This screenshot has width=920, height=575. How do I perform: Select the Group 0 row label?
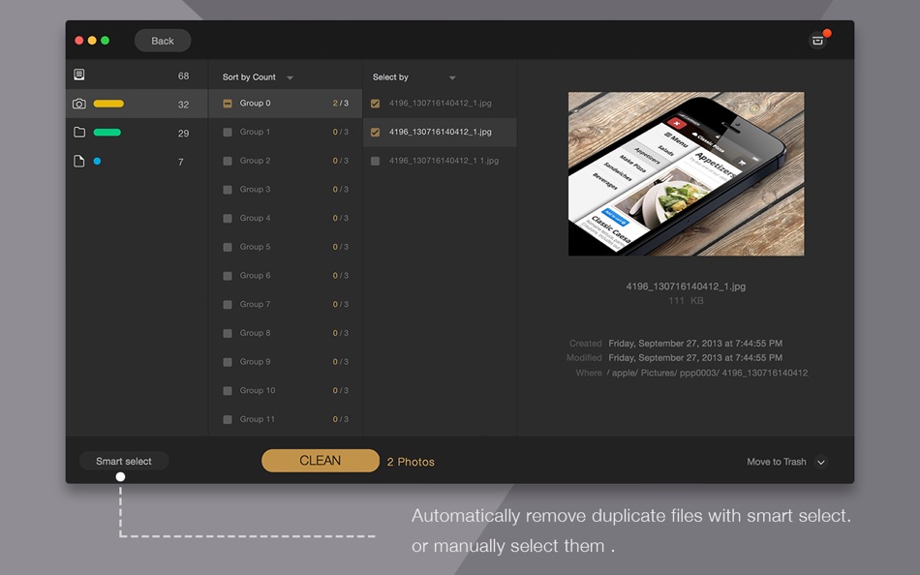point(256,103)
